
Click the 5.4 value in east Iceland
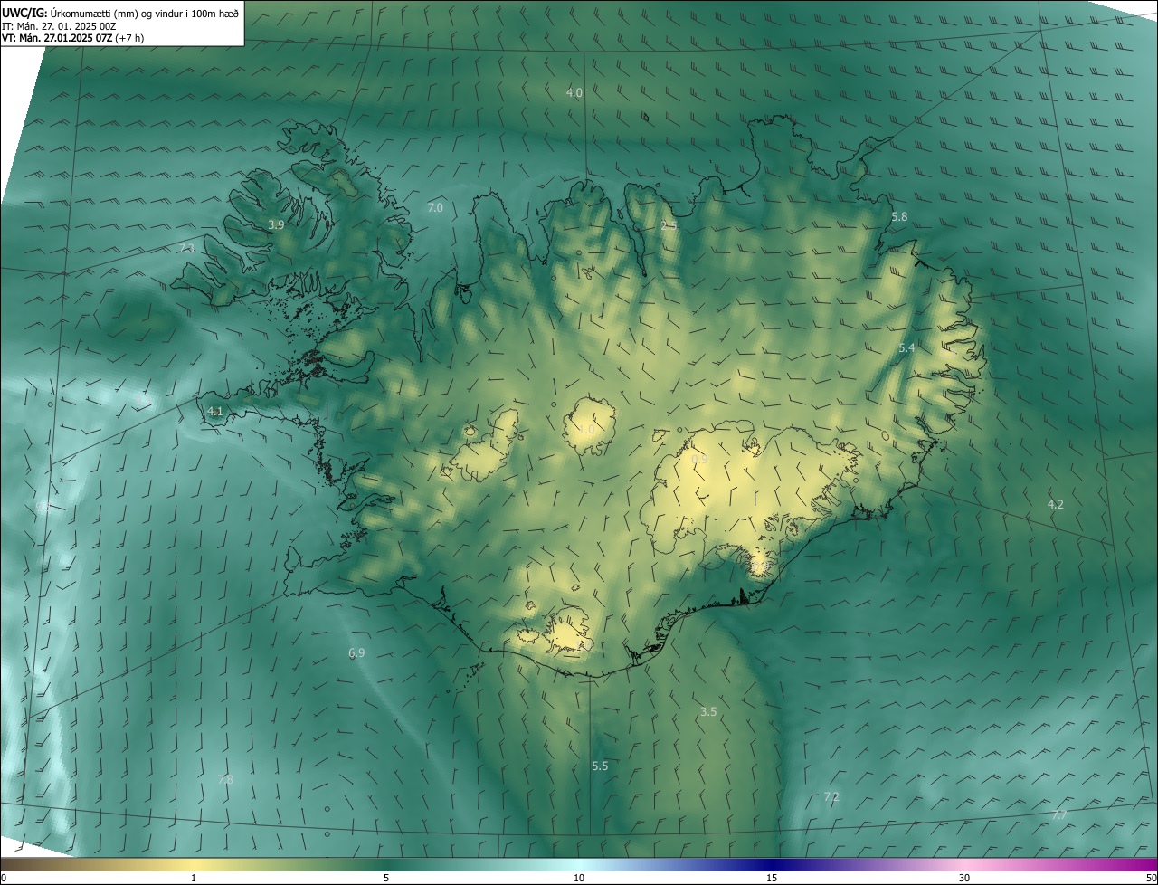(906, 348)
